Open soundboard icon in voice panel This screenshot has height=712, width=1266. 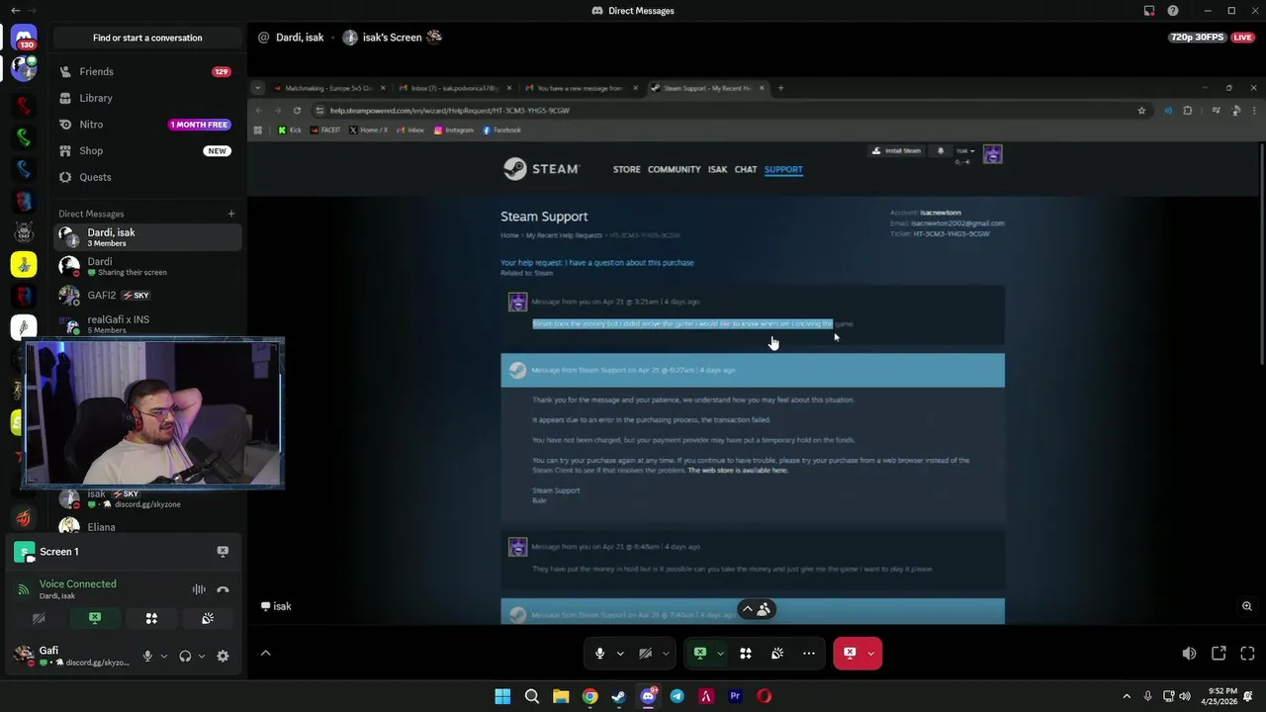click(208, 618)
